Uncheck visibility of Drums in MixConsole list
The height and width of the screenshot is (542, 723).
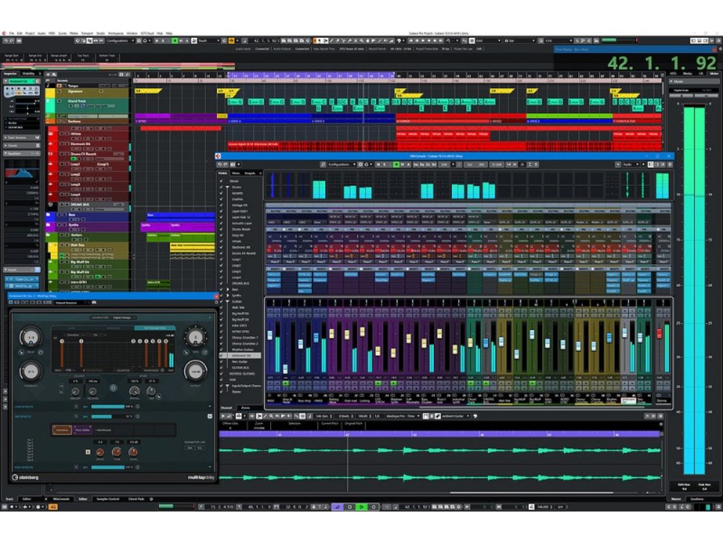pyautogui.click(x=221, y=187)
